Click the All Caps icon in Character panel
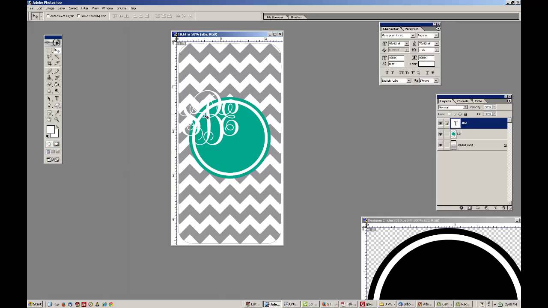The image size is (548, 308). (401, 72)
